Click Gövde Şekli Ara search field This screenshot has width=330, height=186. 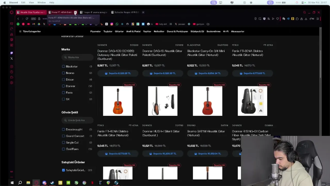pyautogui.click(x=77, y=120)
